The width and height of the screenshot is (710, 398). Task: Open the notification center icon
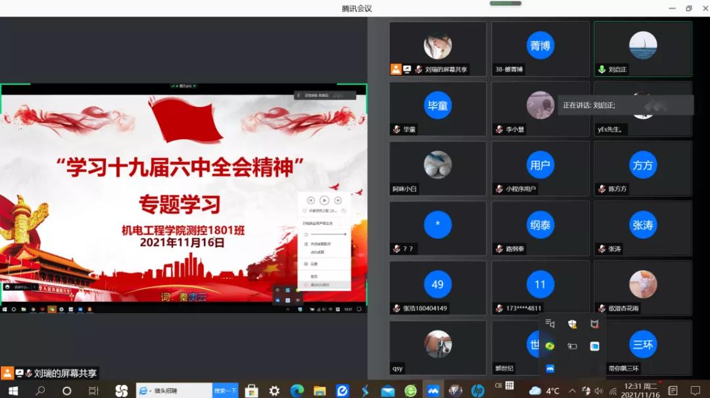[695, 390]
